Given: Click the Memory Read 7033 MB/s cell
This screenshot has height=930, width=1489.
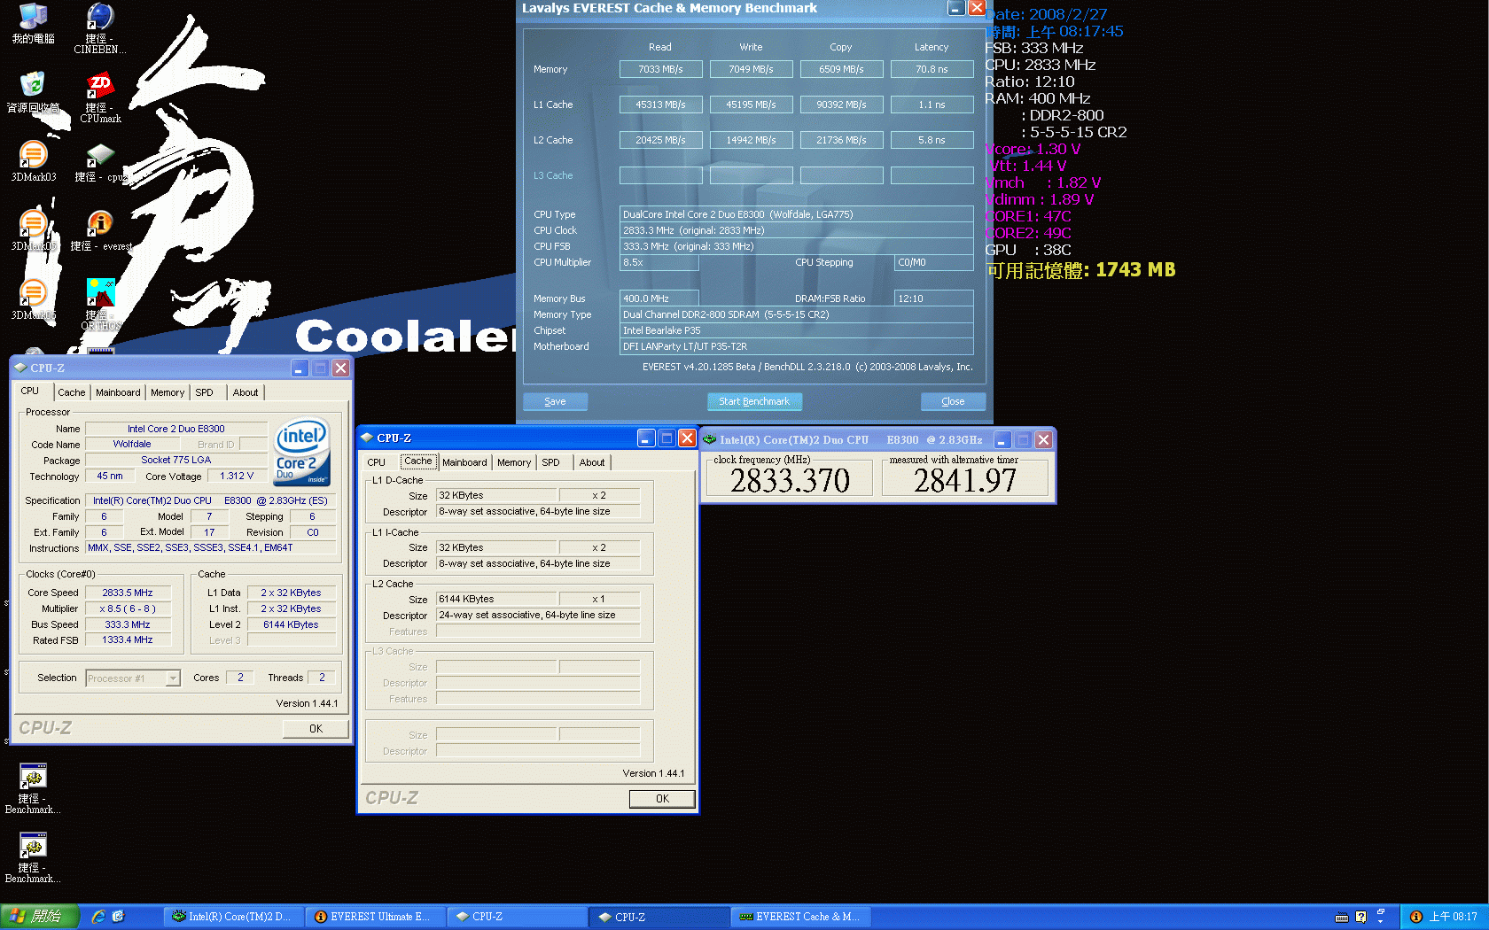Looking at the screenshot, I should (x=661, y=69).
